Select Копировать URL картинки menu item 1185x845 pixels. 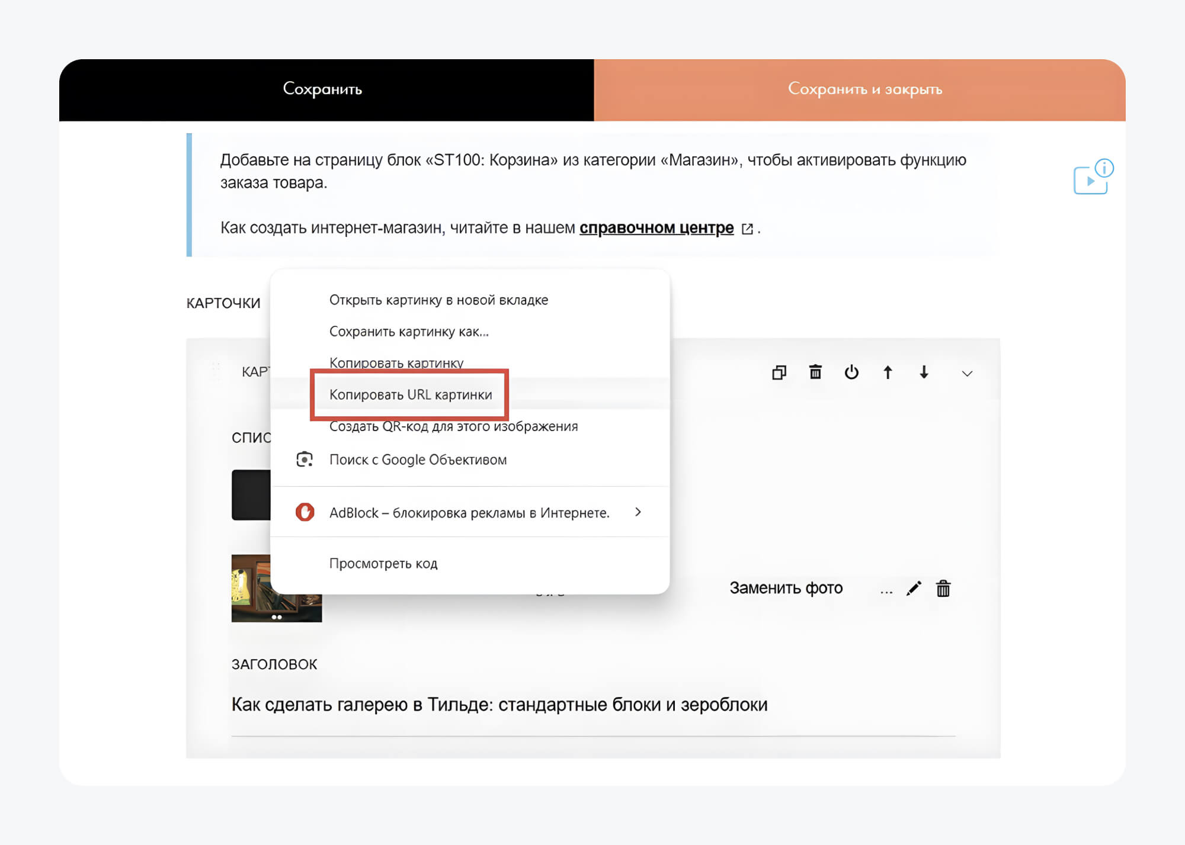point(410,395)
